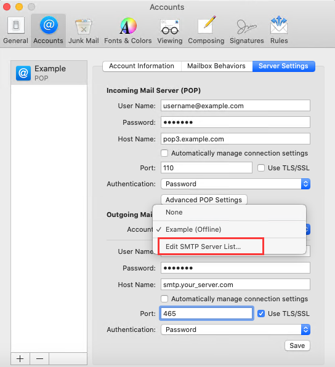Open the Signatures preferences pane
Image resolution: width=335 pixels, height=367 pixels.
(246, 30)
